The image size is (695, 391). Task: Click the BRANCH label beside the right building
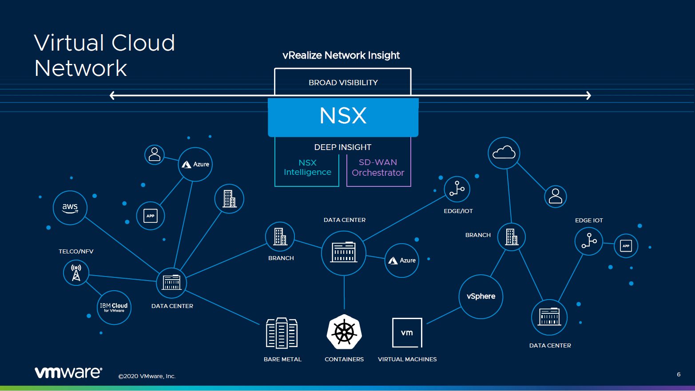[478, 235]
